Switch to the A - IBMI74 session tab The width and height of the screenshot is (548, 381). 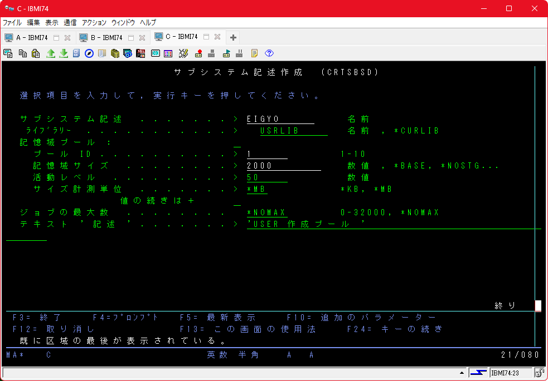(31, 38)
